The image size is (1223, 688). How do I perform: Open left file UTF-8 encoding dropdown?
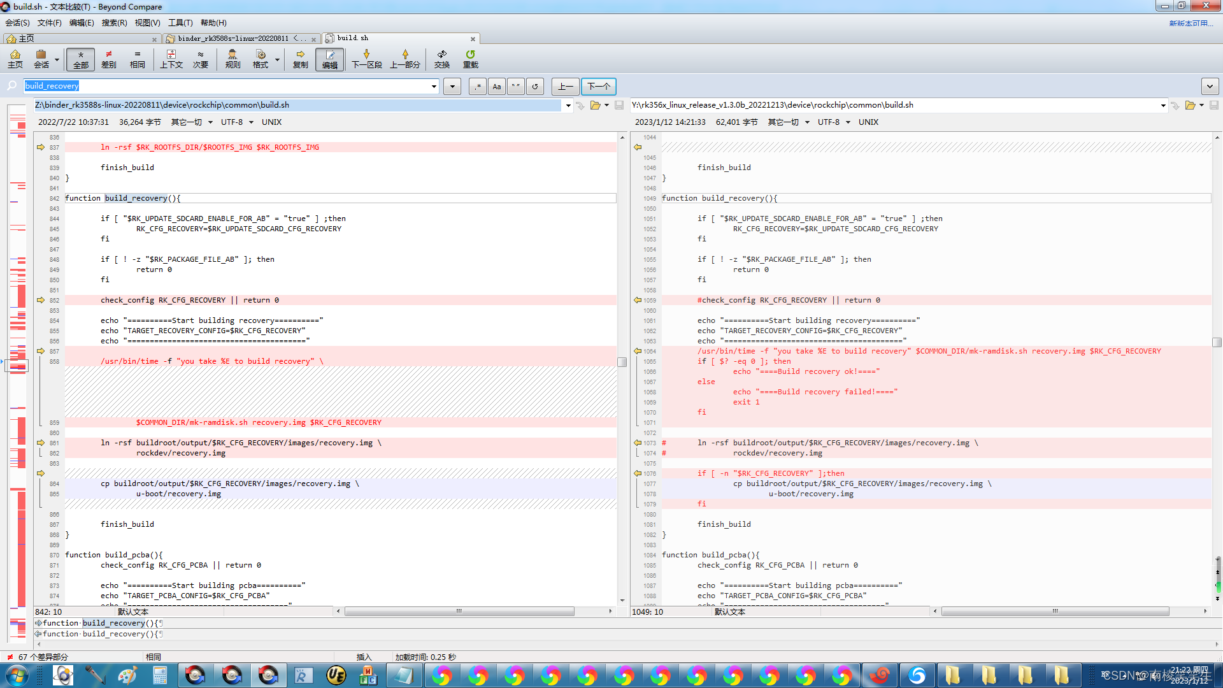point(237,122)
